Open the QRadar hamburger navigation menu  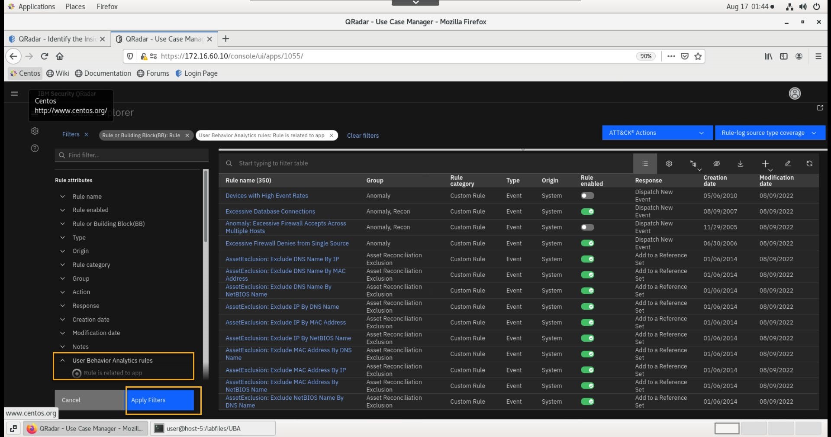point(14,93)
